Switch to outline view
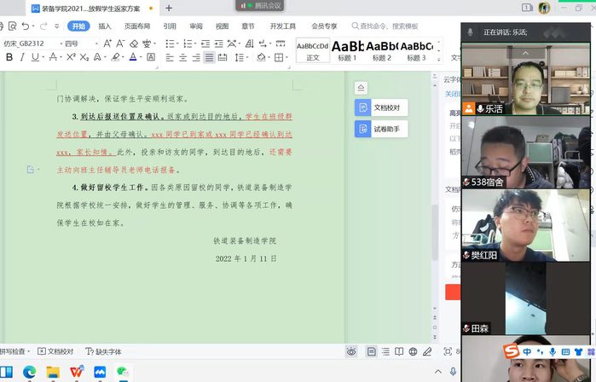Screen dimensions: 596x382 pos(385,351)
